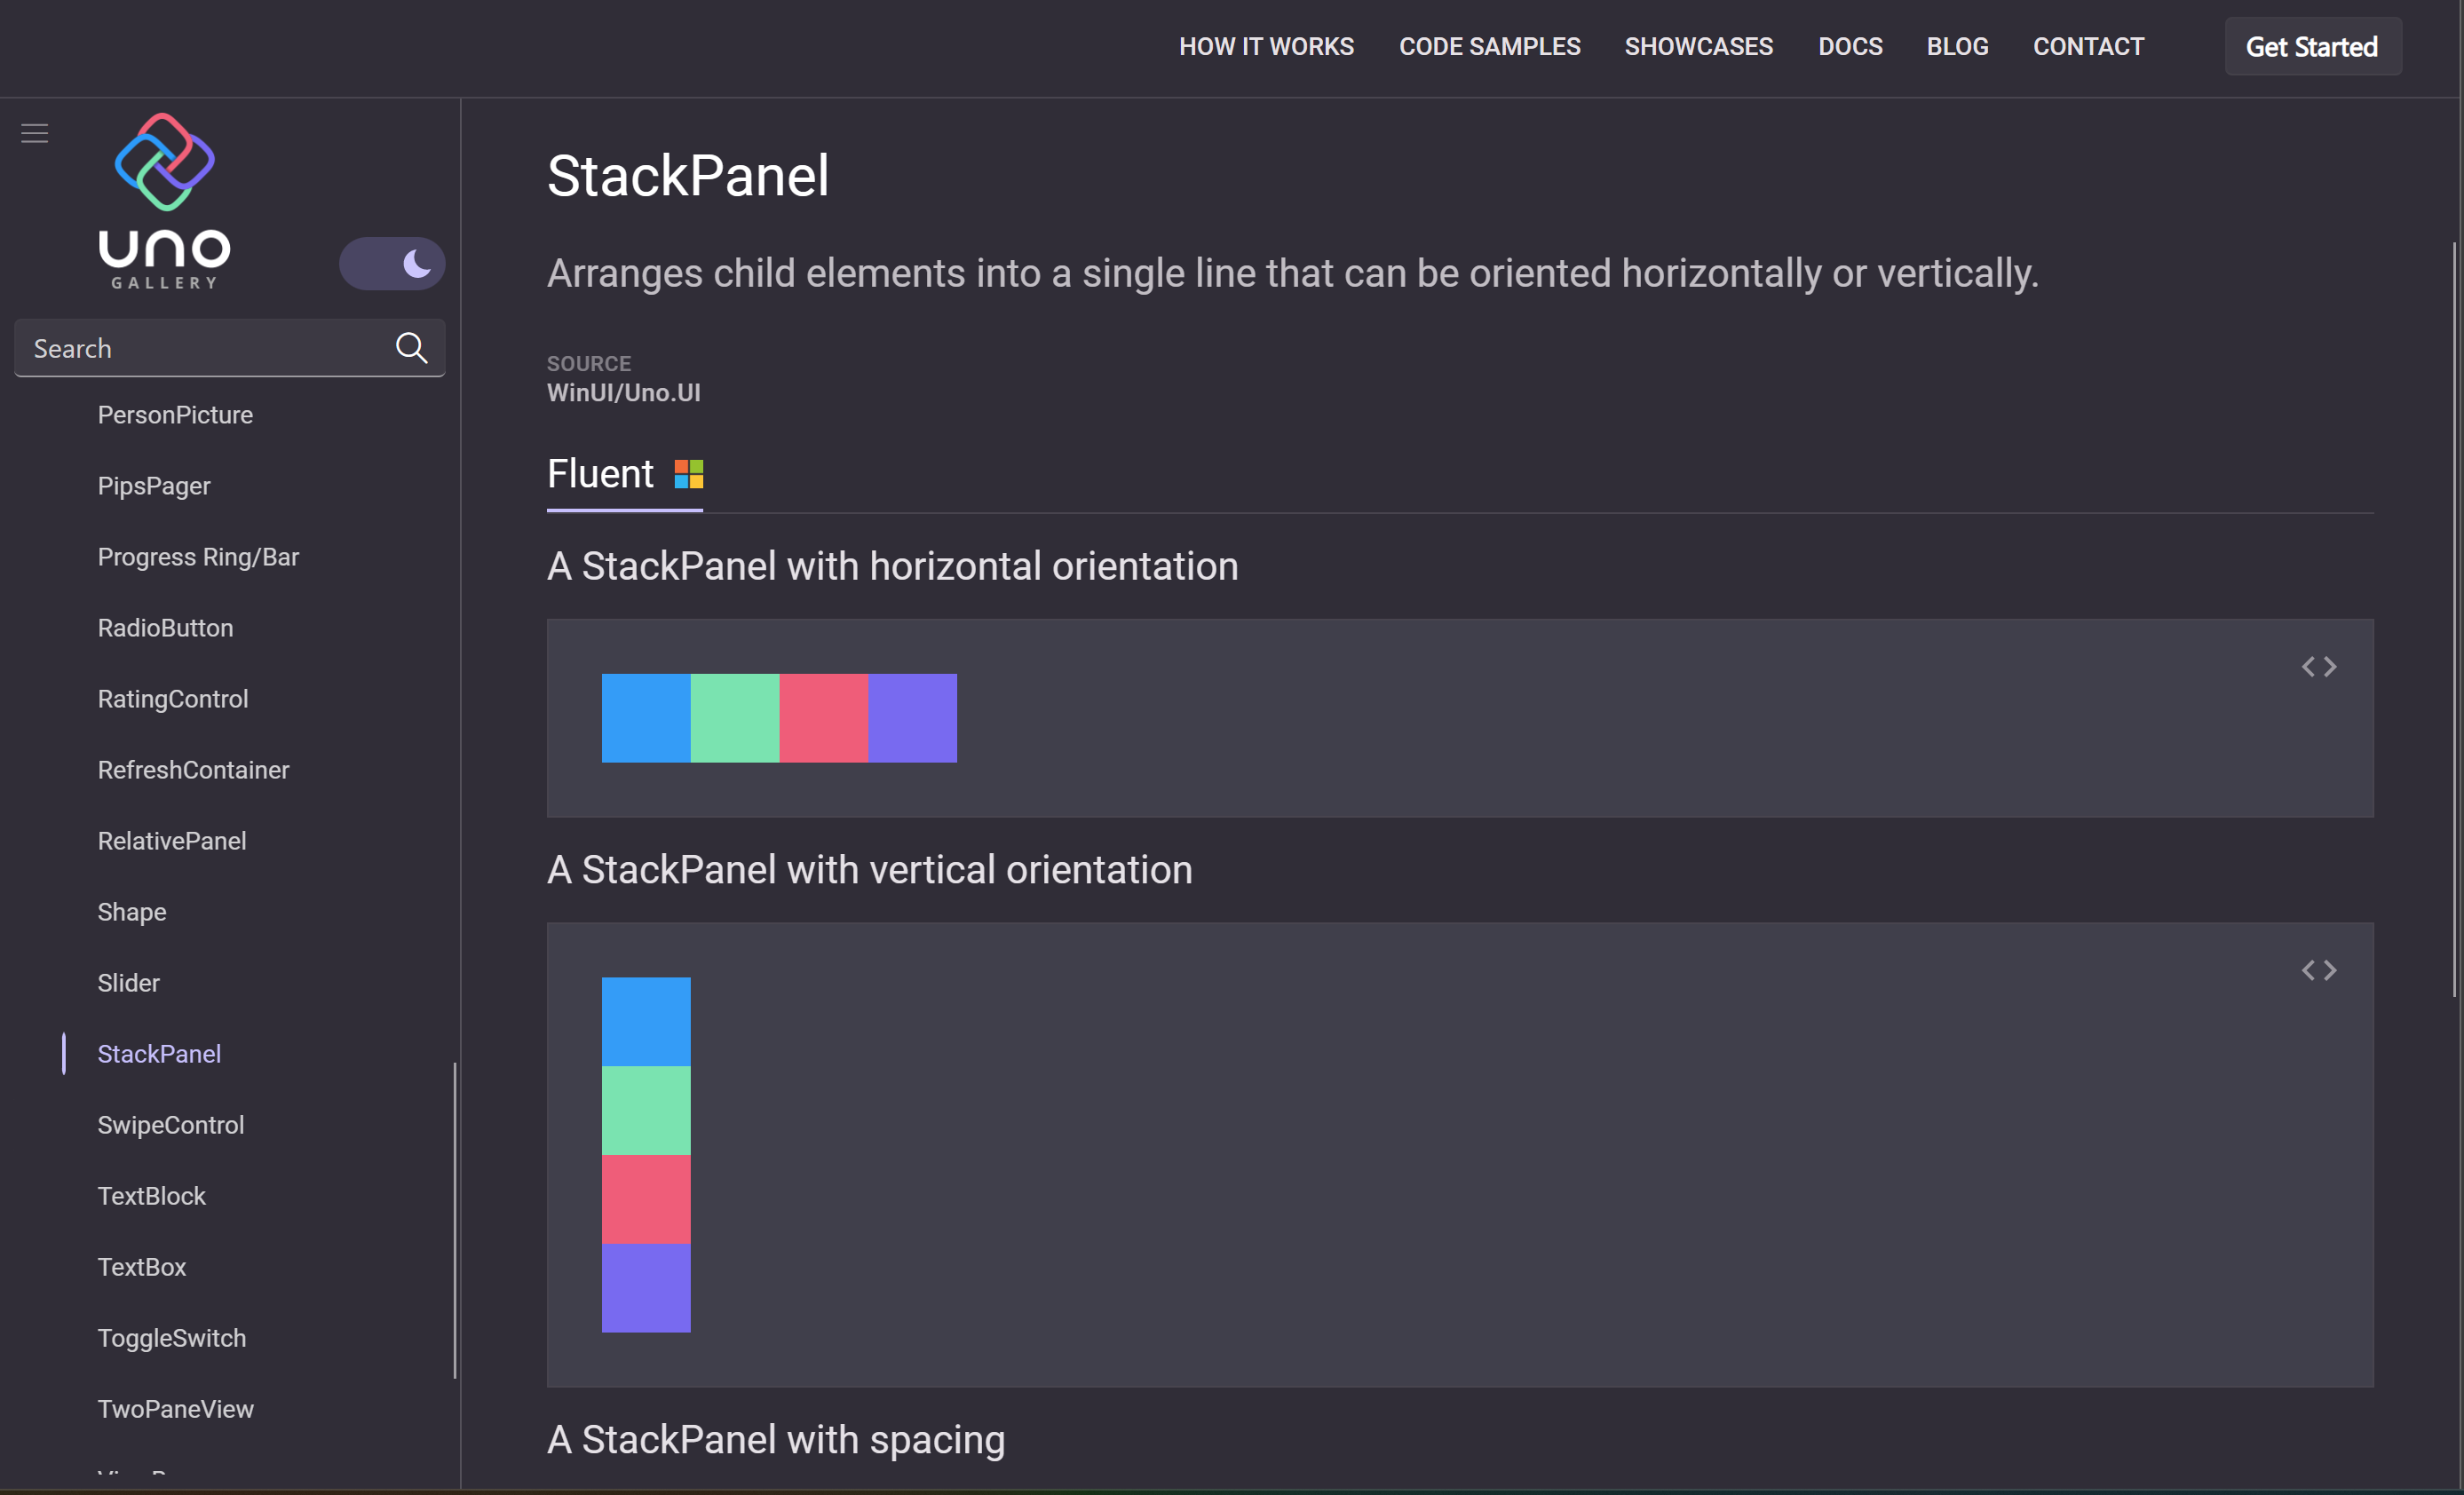Screen dimensions: 2464x1495
Task: Click the Microsoft logo beside Fluent
Action: [x=688, y=474]
